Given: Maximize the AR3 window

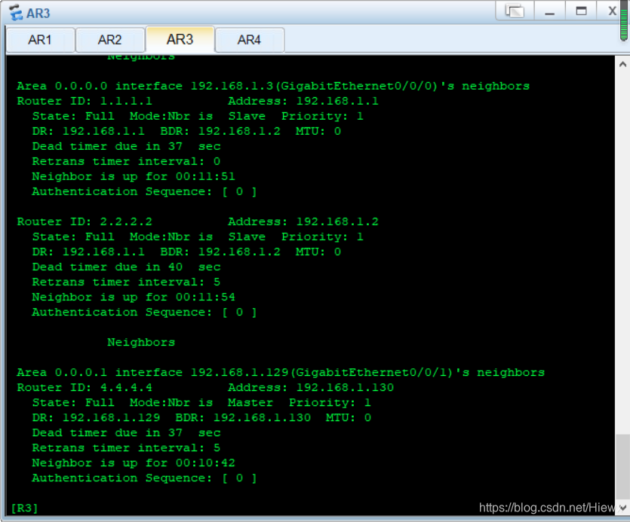Looking at the screenshot, I should (581, 11).
